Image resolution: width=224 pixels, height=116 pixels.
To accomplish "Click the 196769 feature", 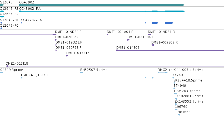I will tap(176, 110).
